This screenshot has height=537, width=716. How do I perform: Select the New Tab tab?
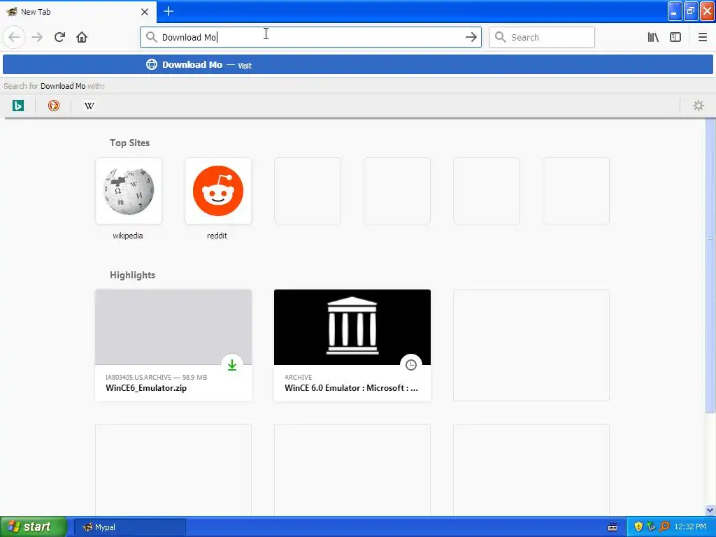click(x=78, y=12)
